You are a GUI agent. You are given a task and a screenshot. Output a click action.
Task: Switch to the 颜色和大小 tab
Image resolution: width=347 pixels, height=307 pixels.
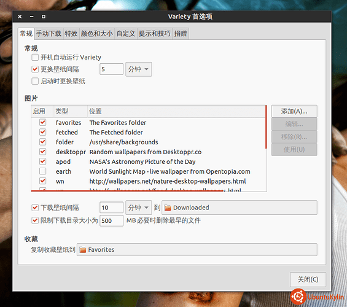97,34
